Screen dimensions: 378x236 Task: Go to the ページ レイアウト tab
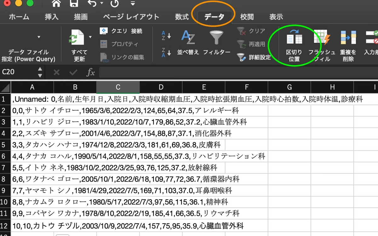[131, 17]
